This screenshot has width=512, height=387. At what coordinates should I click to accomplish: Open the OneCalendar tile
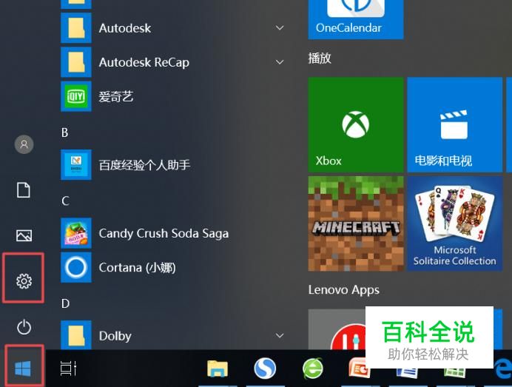pyautogui.click(x=356, y=19)
